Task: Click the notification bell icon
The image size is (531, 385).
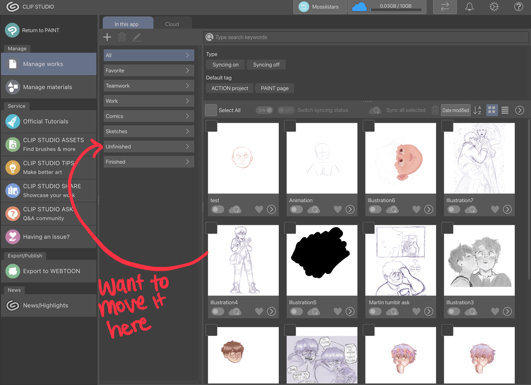Action: pos(469,7)
